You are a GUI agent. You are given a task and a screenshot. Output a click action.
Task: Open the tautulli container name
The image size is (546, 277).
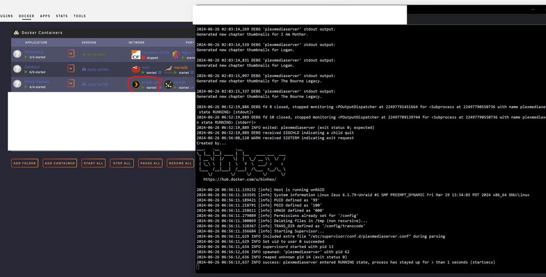point(180,82)
